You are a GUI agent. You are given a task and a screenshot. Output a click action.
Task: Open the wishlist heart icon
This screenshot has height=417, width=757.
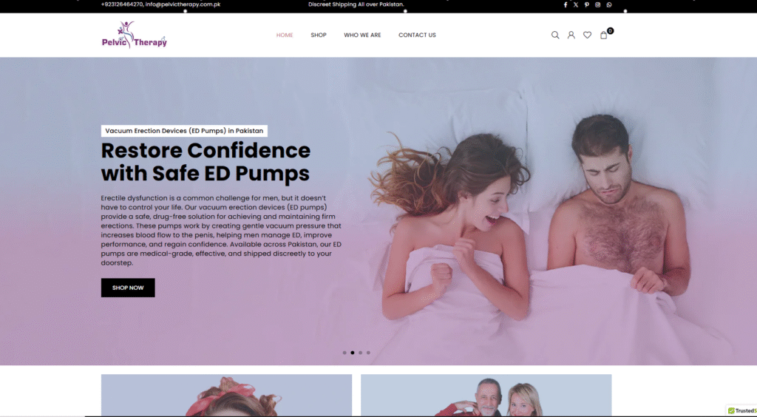pos(587,35)
